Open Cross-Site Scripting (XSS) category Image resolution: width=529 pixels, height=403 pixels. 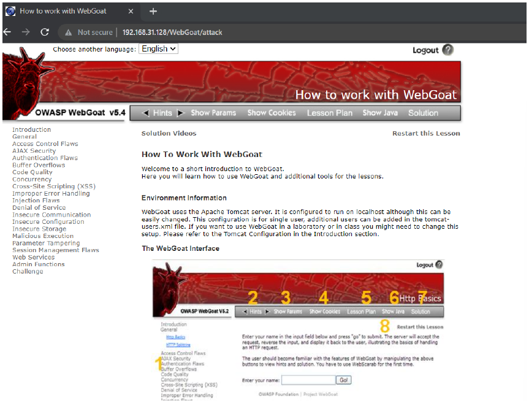(54, 186)
